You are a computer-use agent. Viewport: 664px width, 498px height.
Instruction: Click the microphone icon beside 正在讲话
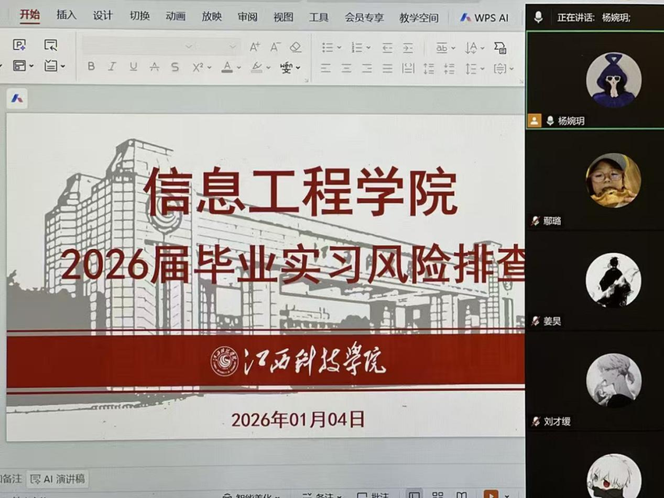point(538,17)
